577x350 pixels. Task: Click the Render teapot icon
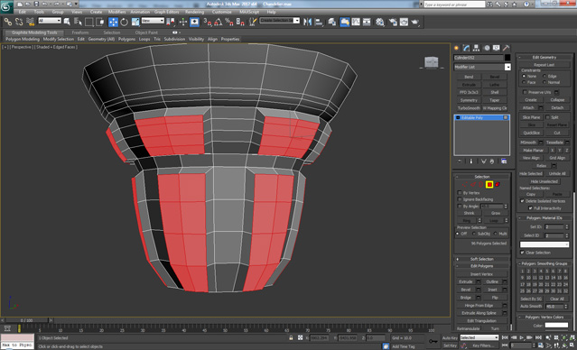click(x=415, y=22)
